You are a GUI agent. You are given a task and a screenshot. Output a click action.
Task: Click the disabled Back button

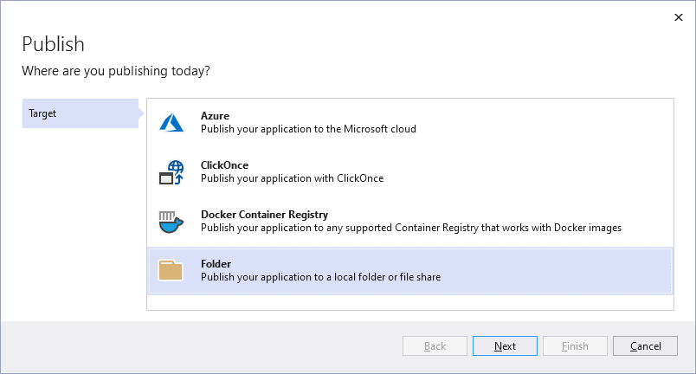(x=435, y=346)
